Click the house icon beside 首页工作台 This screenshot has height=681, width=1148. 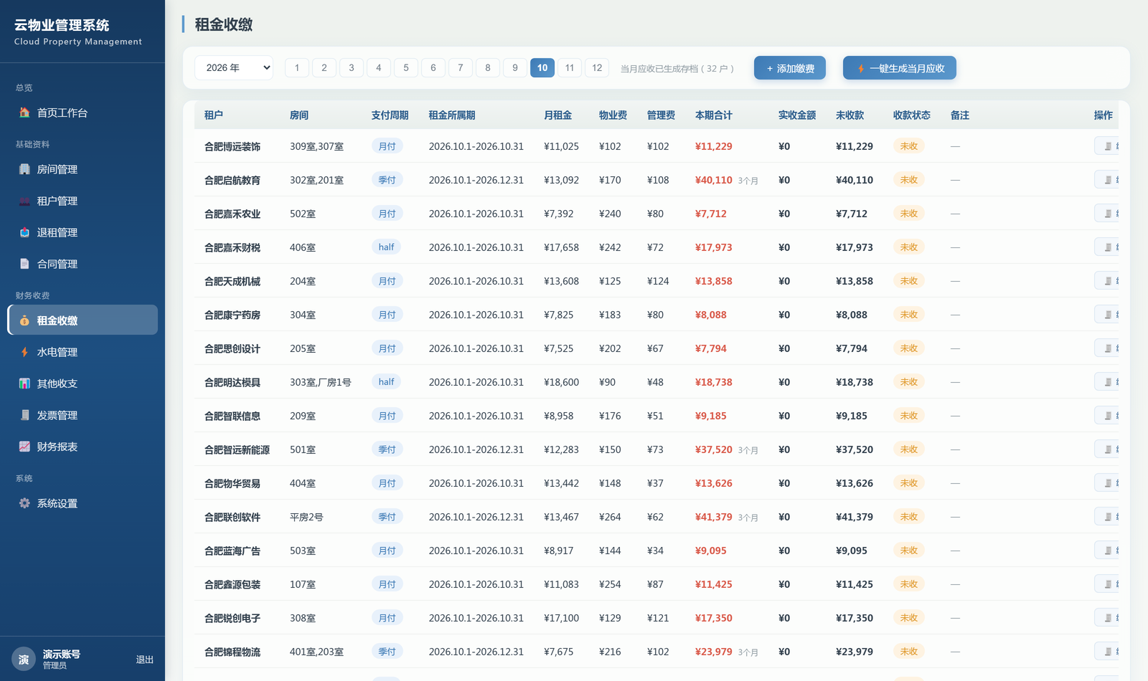(x=24, y=113)
